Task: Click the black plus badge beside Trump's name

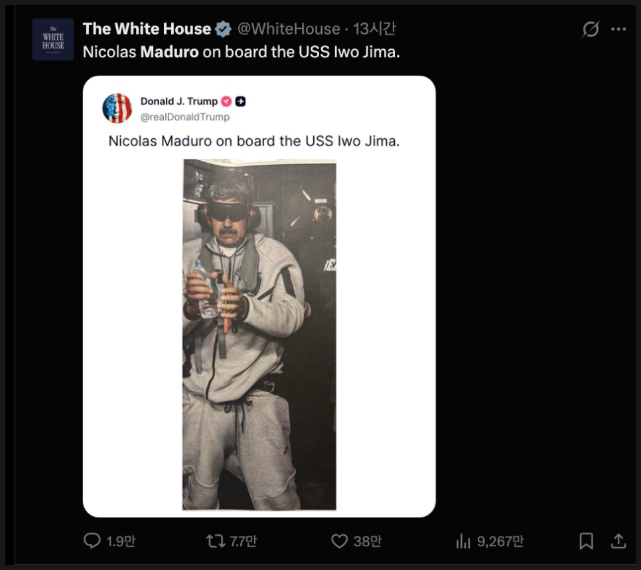Action: coord(240,102)
